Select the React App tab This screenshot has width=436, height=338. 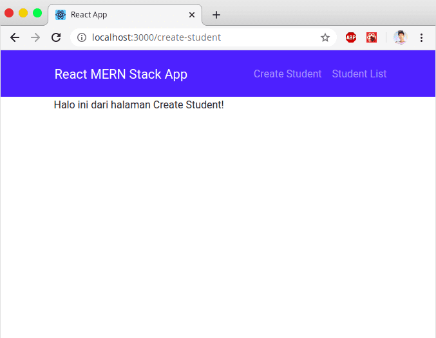[125, 15]
